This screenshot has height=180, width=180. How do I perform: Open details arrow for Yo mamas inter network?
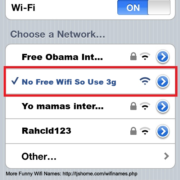point(163,106)
